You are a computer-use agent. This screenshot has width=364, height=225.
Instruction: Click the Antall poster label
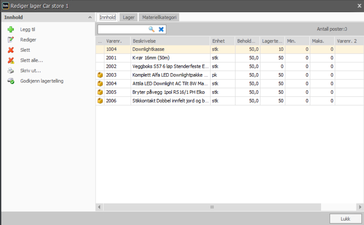pyautogui.click(x=332, y=29)
